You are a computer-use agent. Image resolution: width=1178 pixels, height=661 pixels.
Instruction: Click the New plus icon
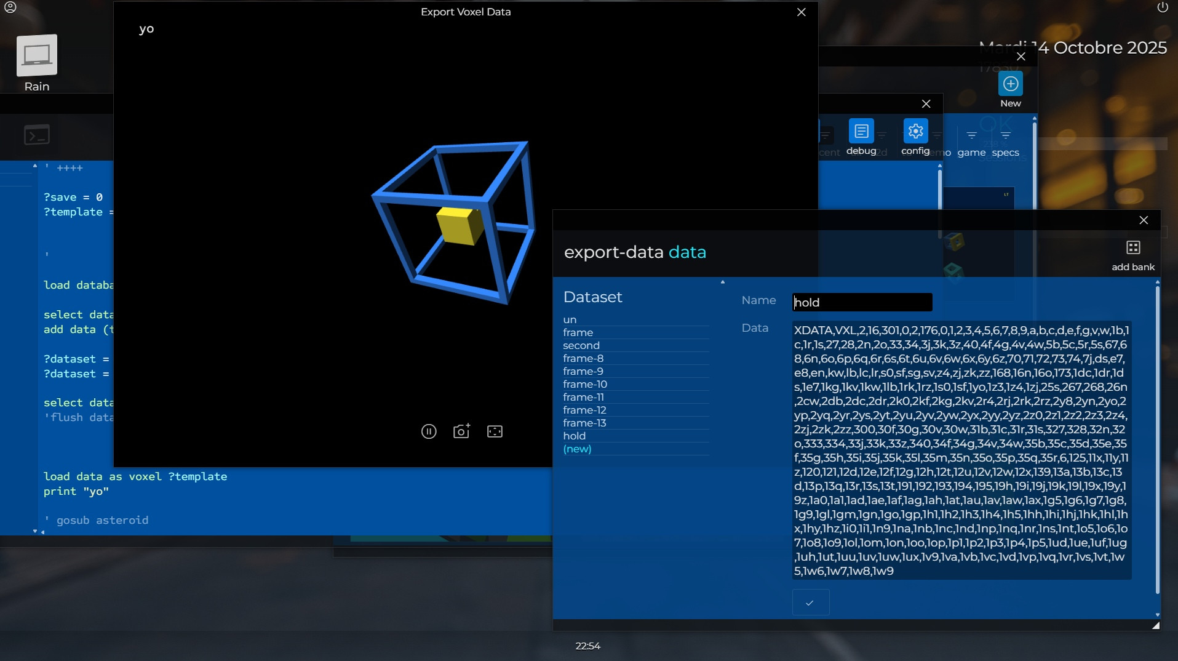point(1010,84)
